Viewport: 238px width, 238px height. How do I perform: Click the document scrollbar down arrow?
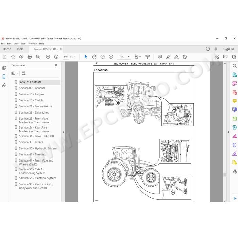click(x=225, y=201)
